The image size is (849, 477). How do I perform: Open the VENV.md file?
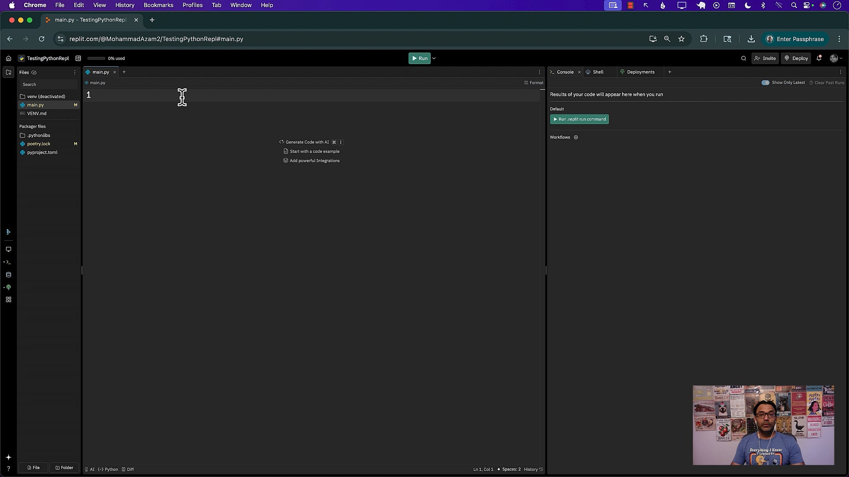pos(49,114)
